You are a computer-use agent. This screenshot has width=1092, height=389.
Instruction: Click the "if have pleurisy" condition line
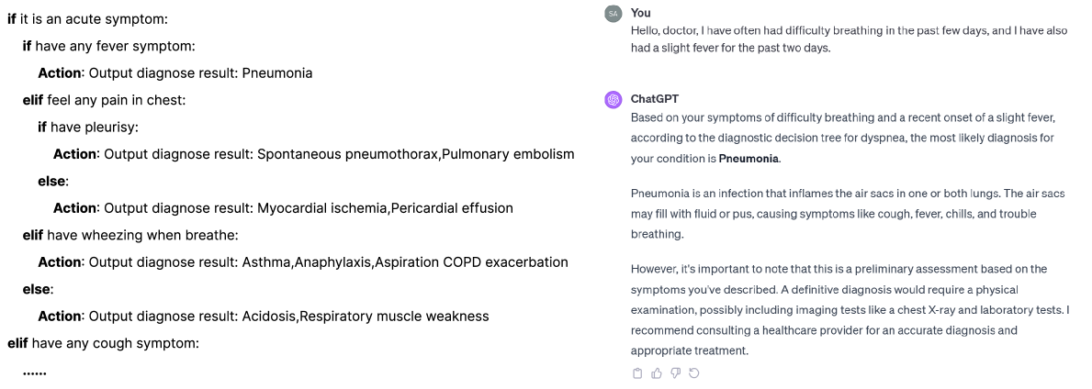click(88, 127)
